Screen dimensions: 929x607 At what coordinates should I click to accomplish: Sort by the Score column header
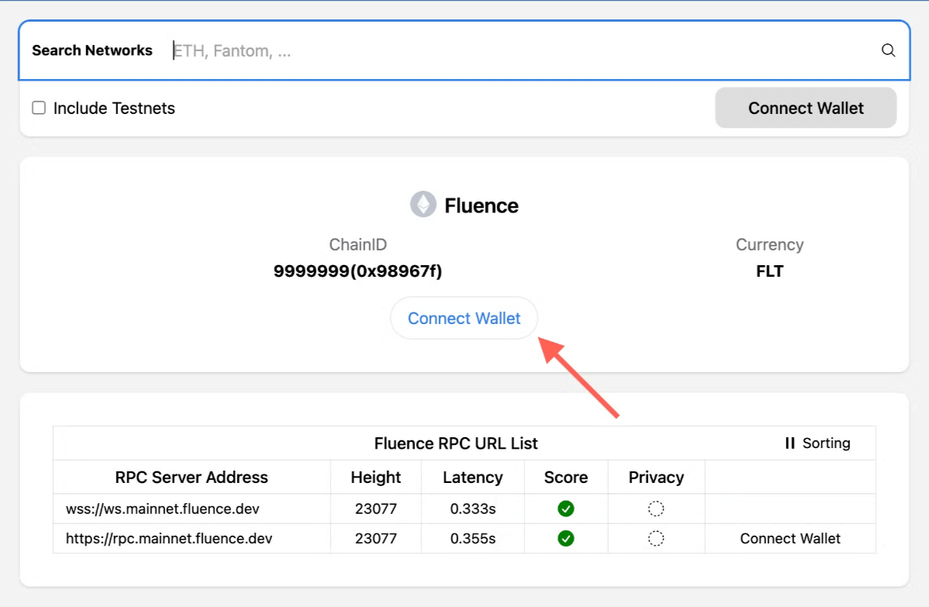pos(565,477)
